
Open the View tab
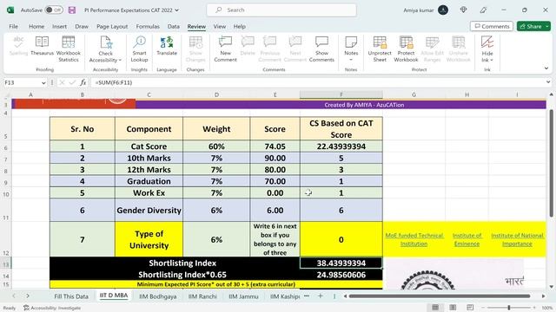click(220, 26)
